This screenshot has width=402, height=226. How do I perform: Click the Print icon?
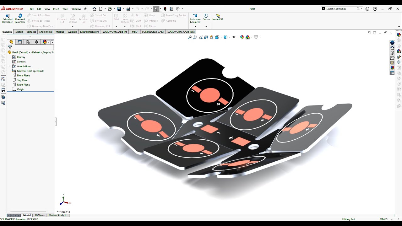pos(128,9)
